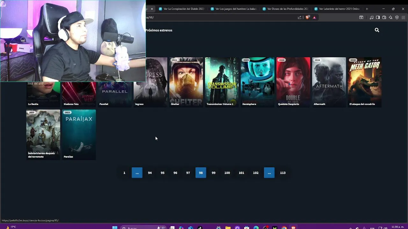Click the taskbar Buscar search box
This screenshot has height=229, width=408.
click(x=143, y=228)
